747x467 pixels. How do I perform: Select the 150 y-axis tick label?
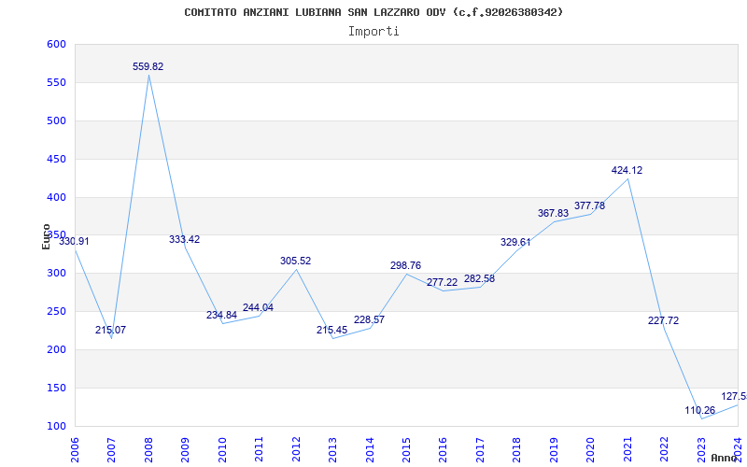[56, 388]
